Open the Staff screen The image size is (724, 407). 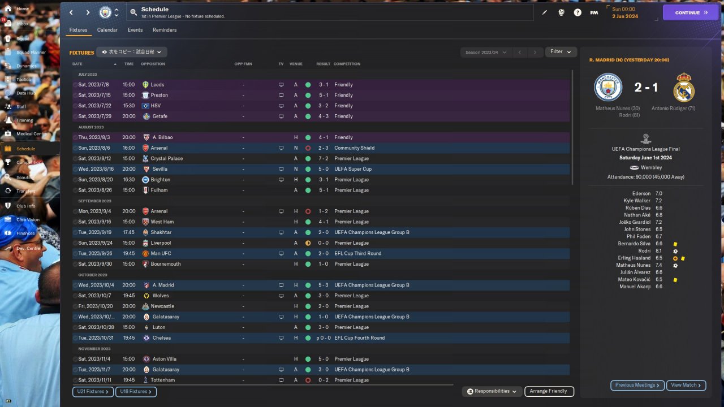21,107
